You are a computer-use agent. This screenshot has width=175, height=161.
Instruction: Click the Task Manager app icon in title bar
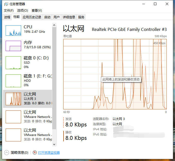[x=6, y=4]
